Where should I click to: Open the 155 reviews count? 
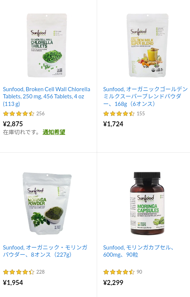(x=141, y=114)
